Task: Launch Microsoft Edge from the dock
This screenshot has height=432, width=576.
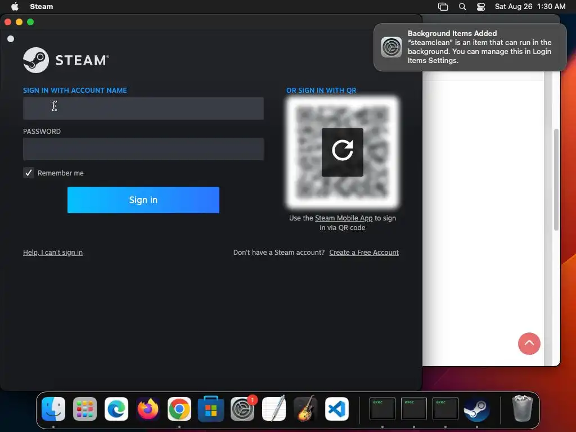Action: (116, 409)
